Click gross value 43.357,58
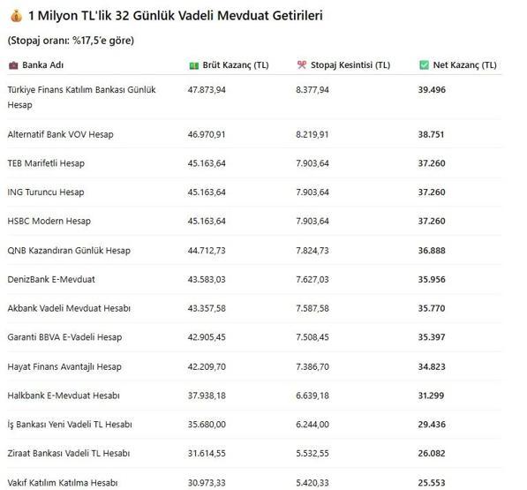Screen dimensions: 527x490 [x=207, y=308]
